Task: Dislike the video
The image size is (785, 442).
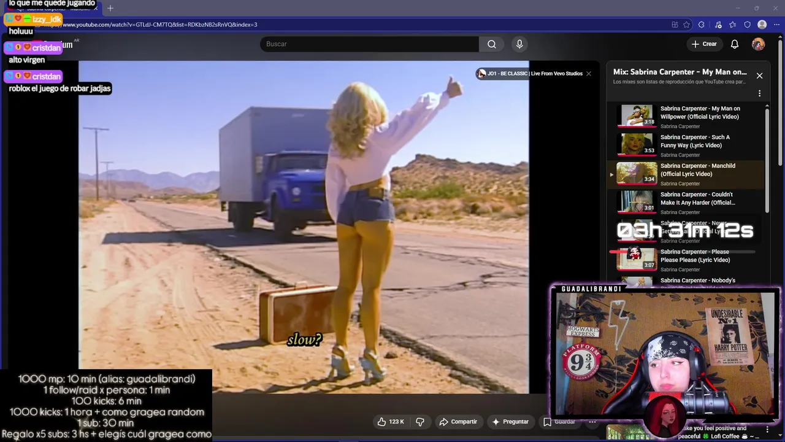Action: [420, 422]
